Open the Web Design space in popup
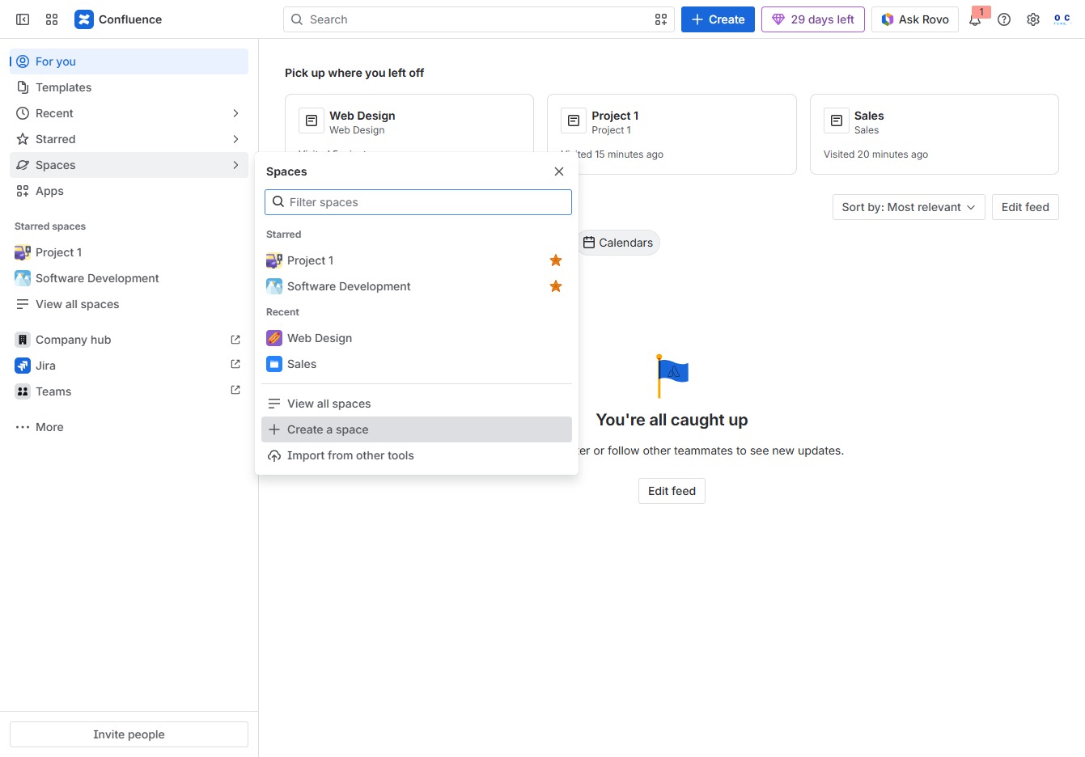1085x757 pixels. (x=417, y=338)
